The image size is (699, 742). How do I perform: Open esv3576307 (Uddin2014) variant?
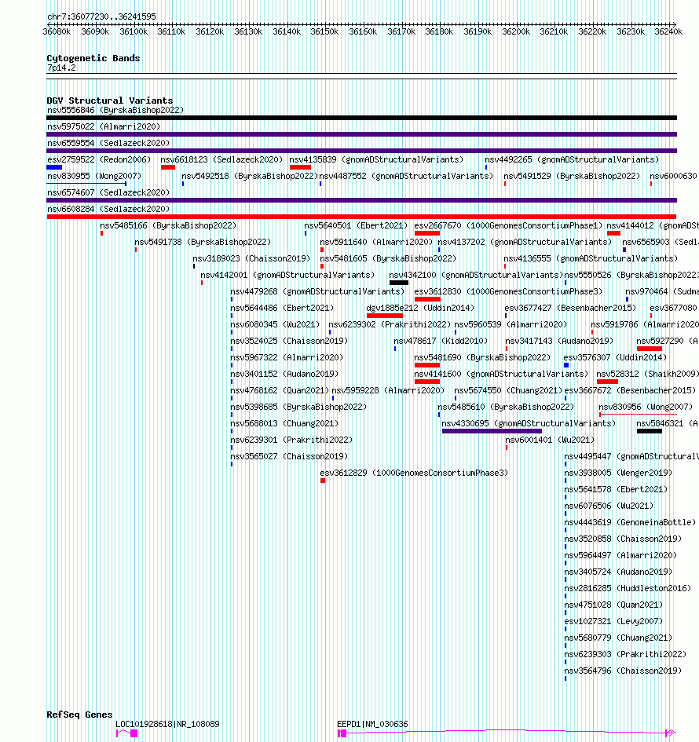(615, 358)
